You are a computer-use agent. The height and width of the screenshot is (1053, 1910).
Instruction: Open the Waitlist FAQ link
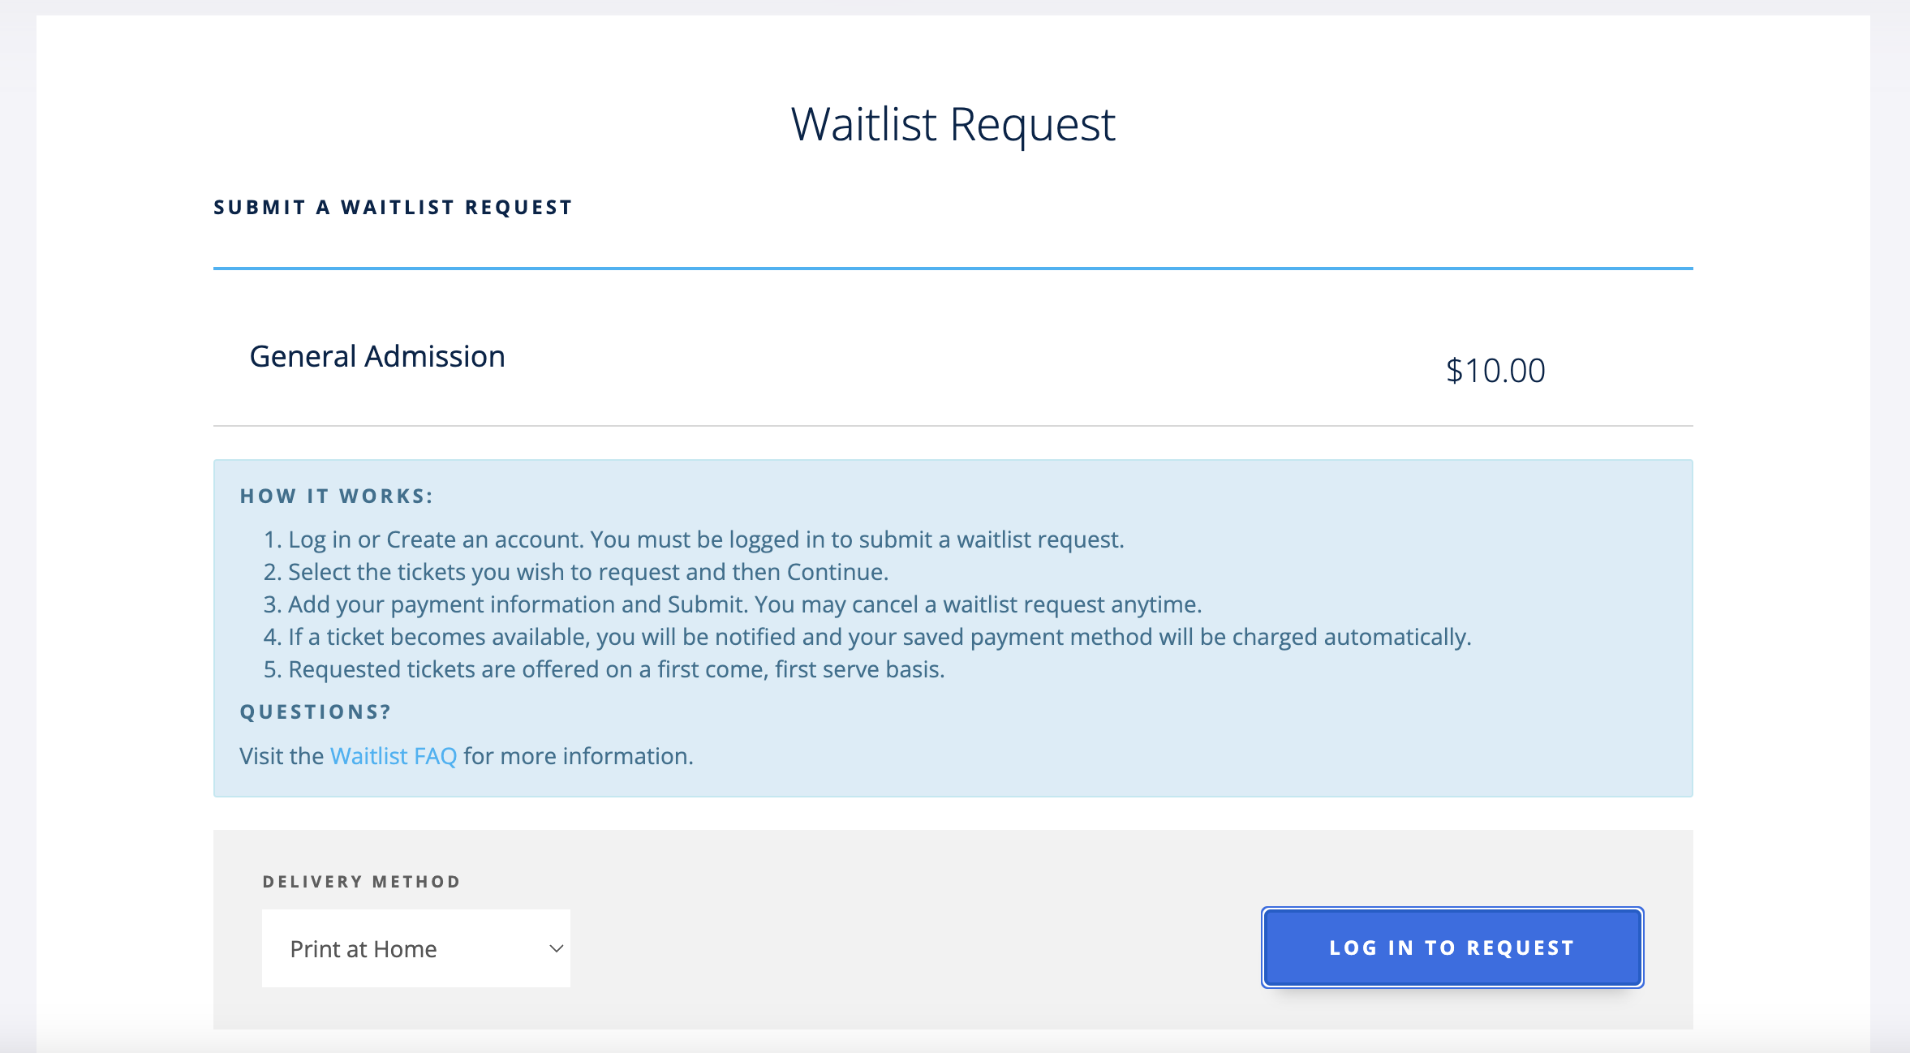[x=394, y=756]
